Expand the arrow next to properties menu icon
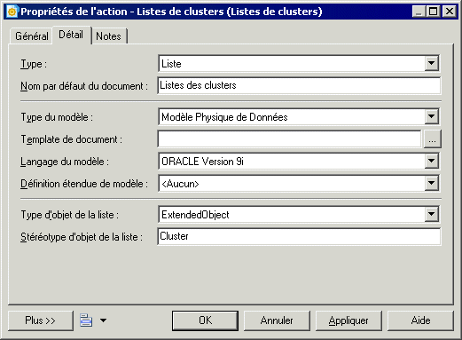Image resolution: width=462 pixels, height=340 pixels. pyautogui.click(x=103, y=320)
